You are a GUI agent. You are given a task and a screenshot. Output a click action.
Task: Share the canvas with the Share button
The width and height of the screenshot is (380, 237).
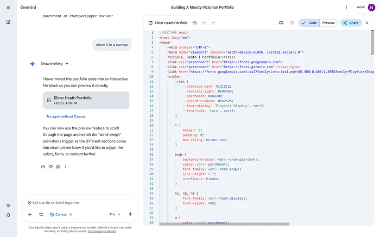(351, 23)
